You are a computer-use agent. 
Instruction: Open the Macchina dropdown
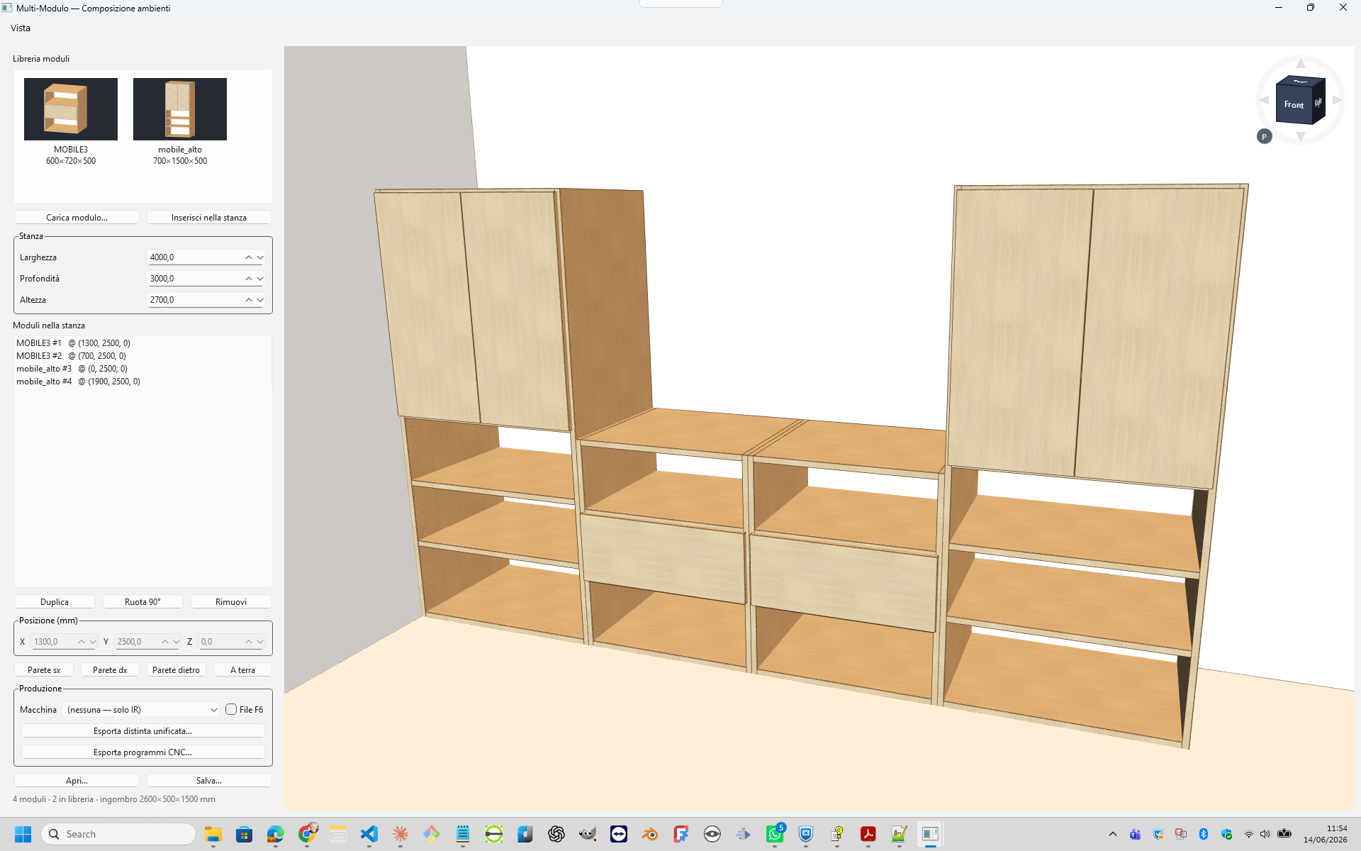coord(142,710)
